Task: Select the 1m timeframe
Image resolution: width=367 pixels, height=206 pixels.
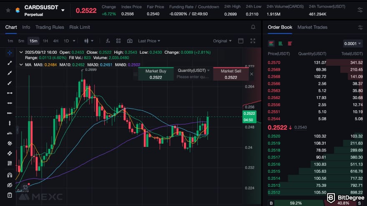Action: click(10, 41)
